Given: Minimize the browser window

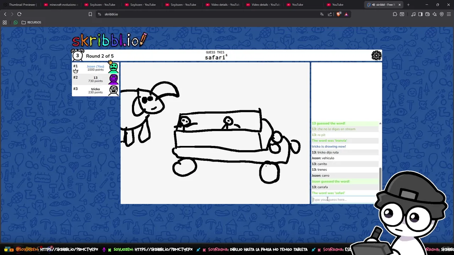Looking at the screenshot, I should [427, 5].
